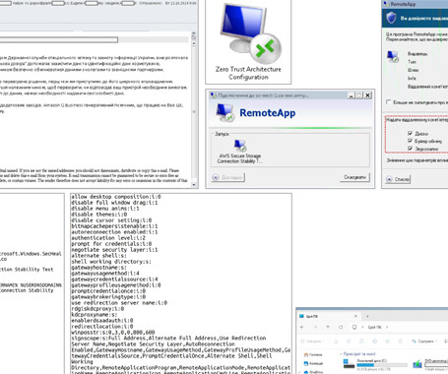Open the Сортувати (Sort) dropdown in File Explorer

pos(425,342)
